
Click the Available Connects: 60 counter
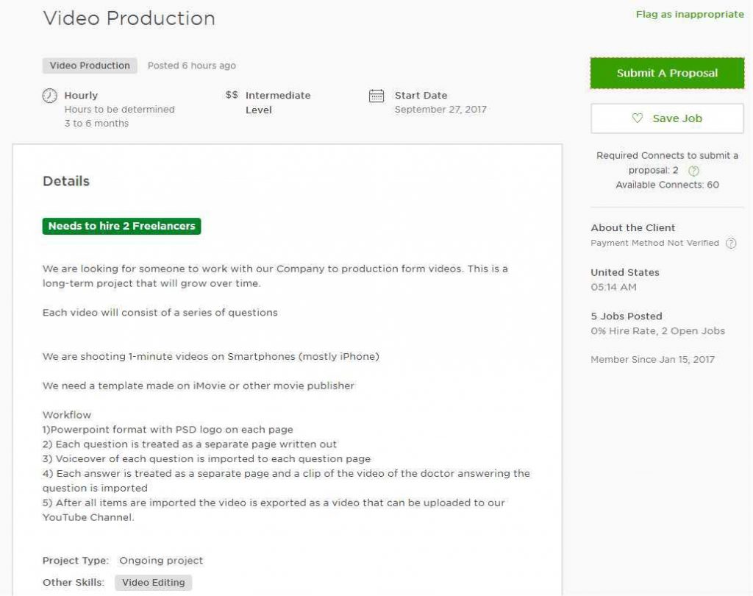666,185
